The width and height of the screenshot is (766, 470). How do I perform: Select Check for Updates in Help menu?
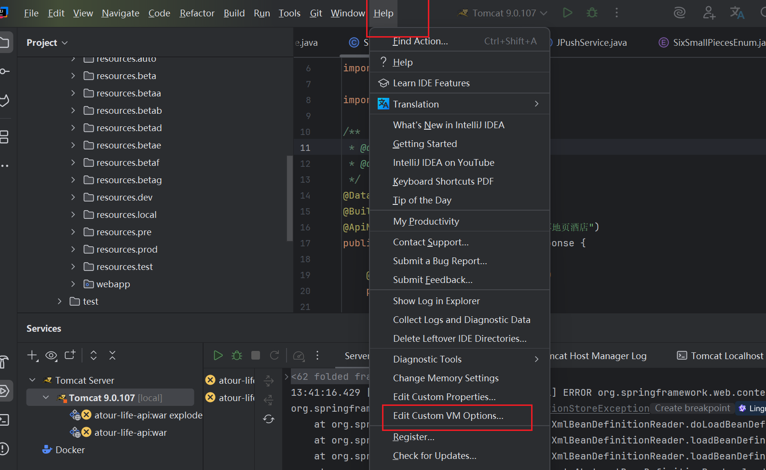(x=460, y=456)
